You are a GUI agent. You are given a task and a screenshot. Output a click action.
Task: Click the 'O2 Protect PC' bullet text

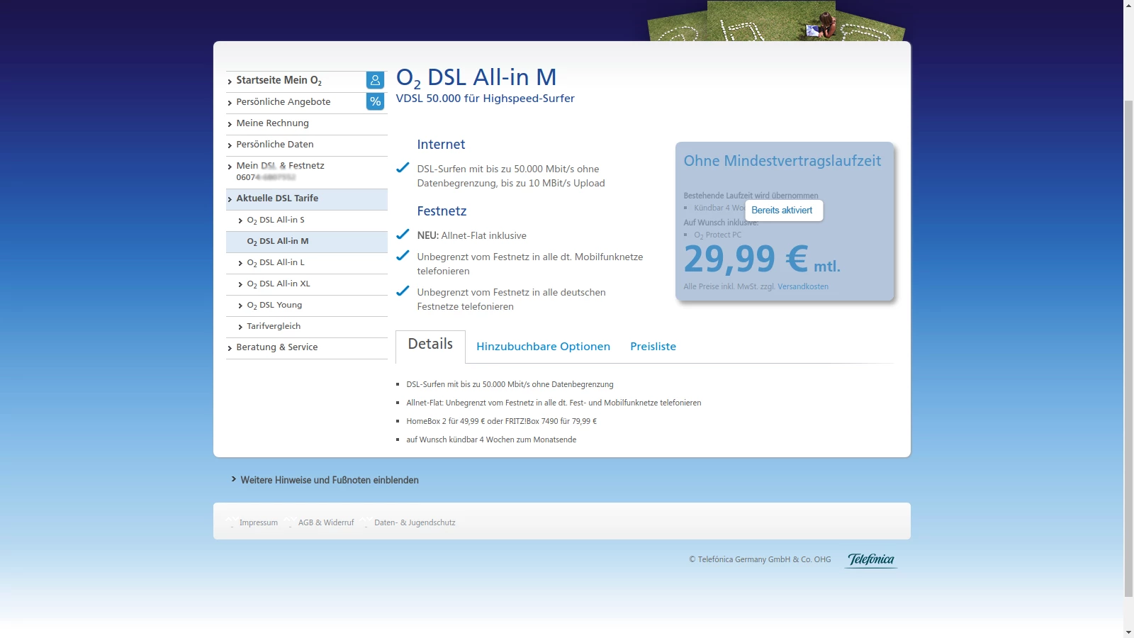pos(718,235)
